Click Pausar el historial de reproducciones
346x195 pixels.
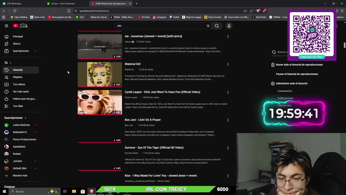tap(297, 74)
